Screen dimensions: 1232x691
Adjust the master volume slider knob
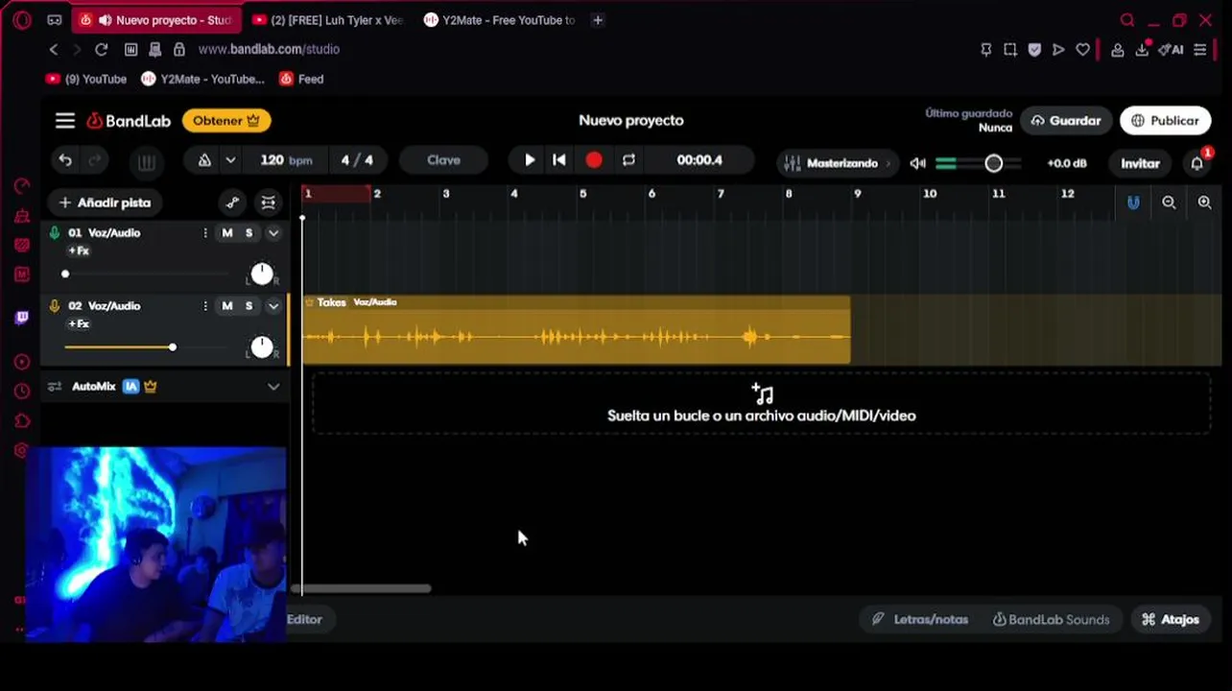994,164
